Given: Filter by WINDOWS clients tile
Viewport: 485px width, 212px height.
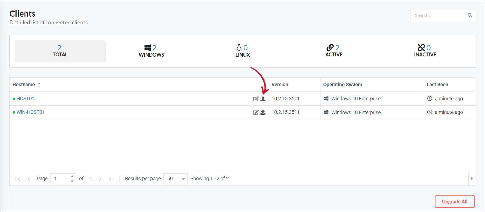Looking at the screenshot, I should point(151,51).
